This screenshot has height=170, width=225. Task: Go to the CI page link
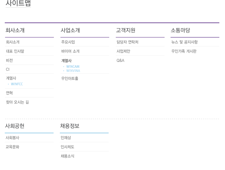pos(8,70)
